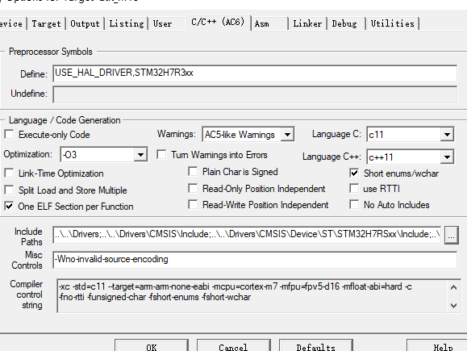Click the Cancel button
The image size is (467, 351).
(x=234, y=345)
